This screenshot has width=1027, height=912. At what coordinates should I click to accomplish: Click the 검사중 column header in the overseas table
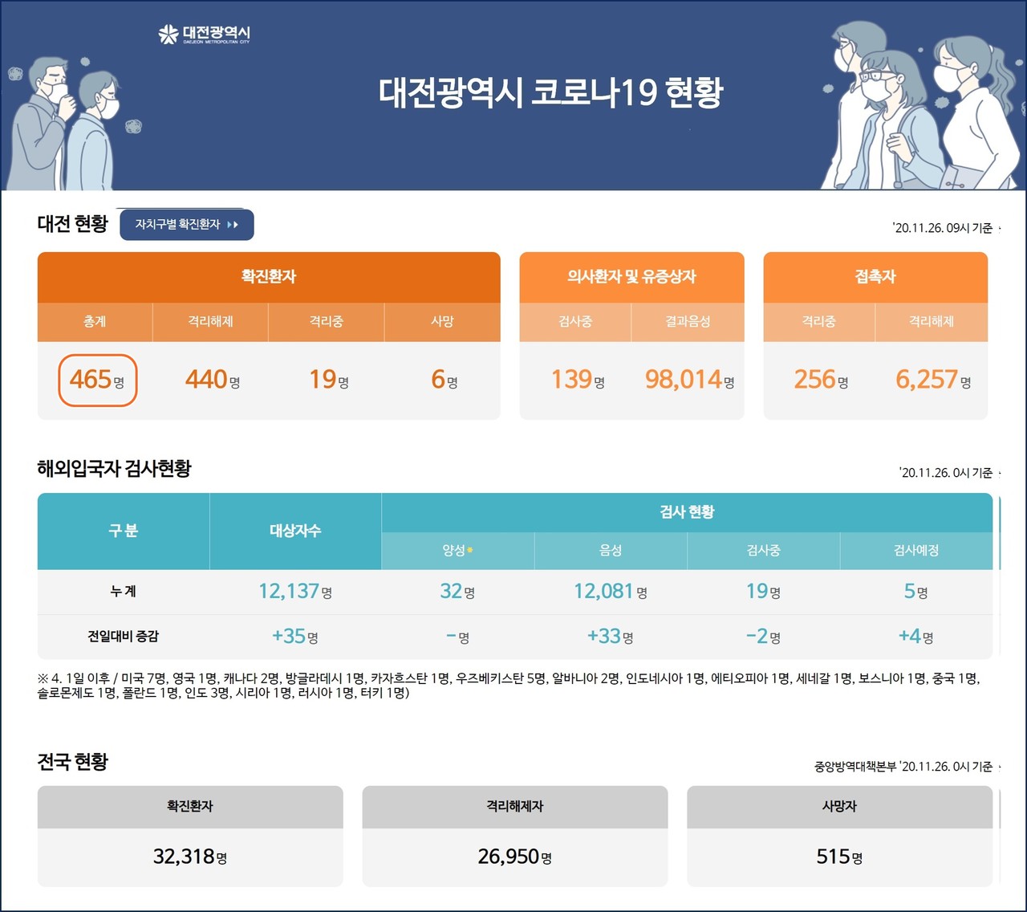point(763,551)
